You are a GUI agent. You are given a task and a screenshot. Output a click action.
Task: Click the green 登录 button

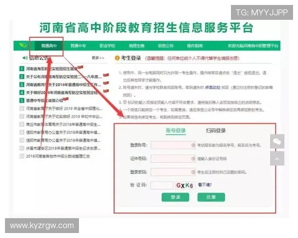(175, 197)
